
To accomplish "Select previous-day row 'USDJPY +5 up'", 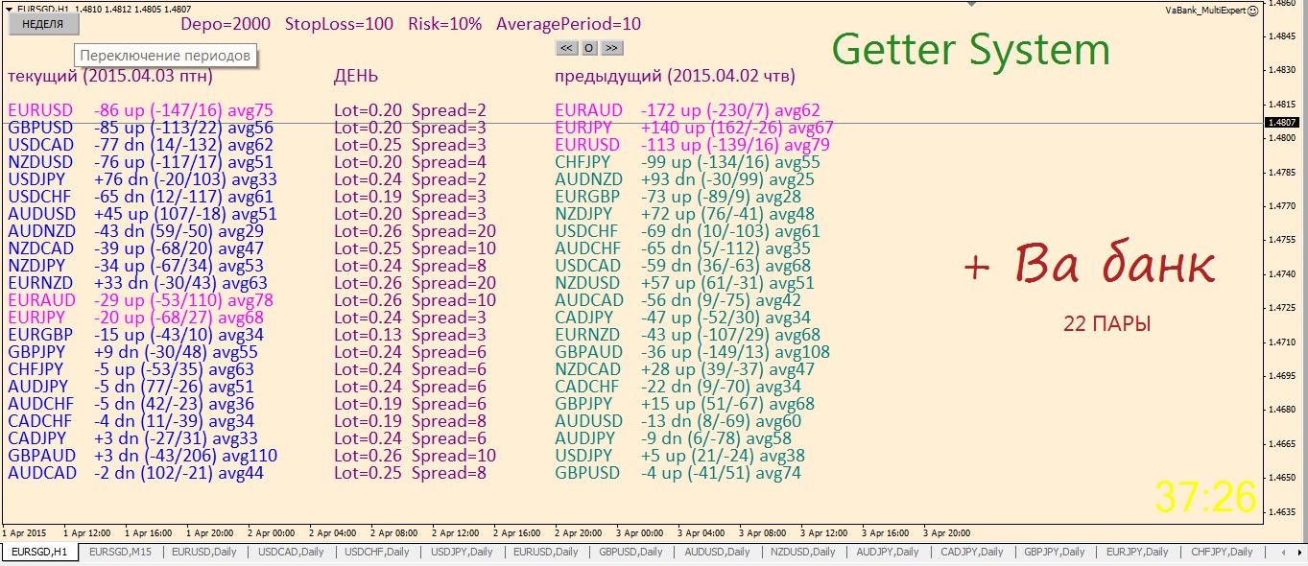I will point(679,456).
